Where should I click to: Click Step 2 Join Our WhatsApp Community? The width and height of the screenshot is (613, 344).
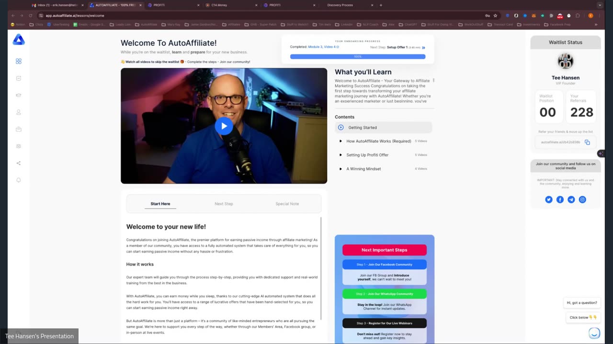pyautogui.click(x=385, y=294)
